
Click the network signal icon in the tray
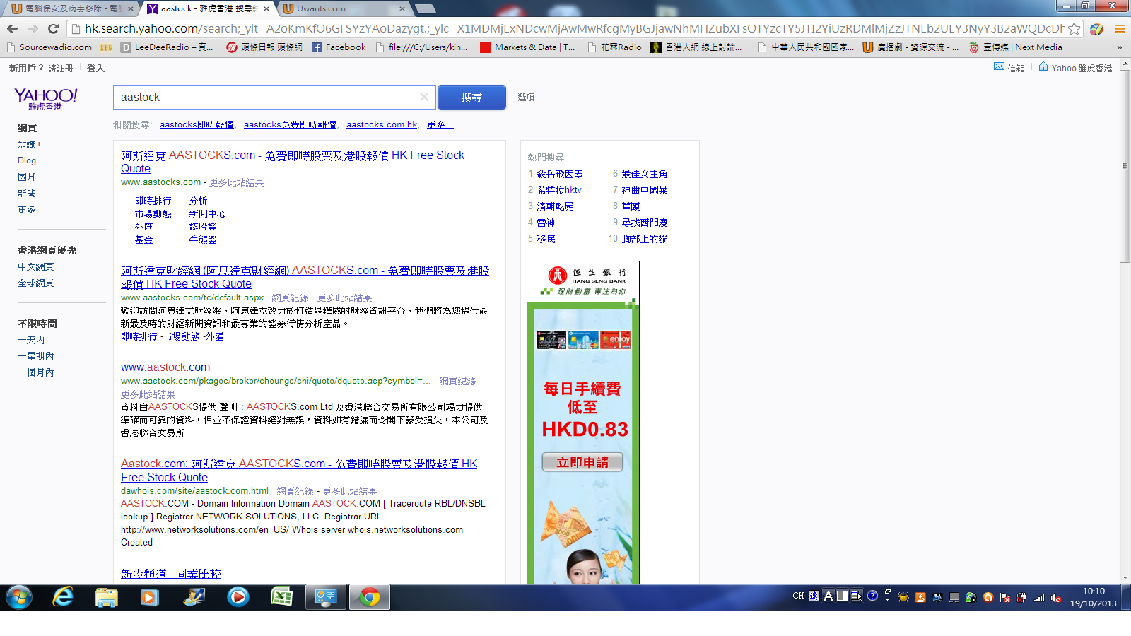(x=1039, y=598)
